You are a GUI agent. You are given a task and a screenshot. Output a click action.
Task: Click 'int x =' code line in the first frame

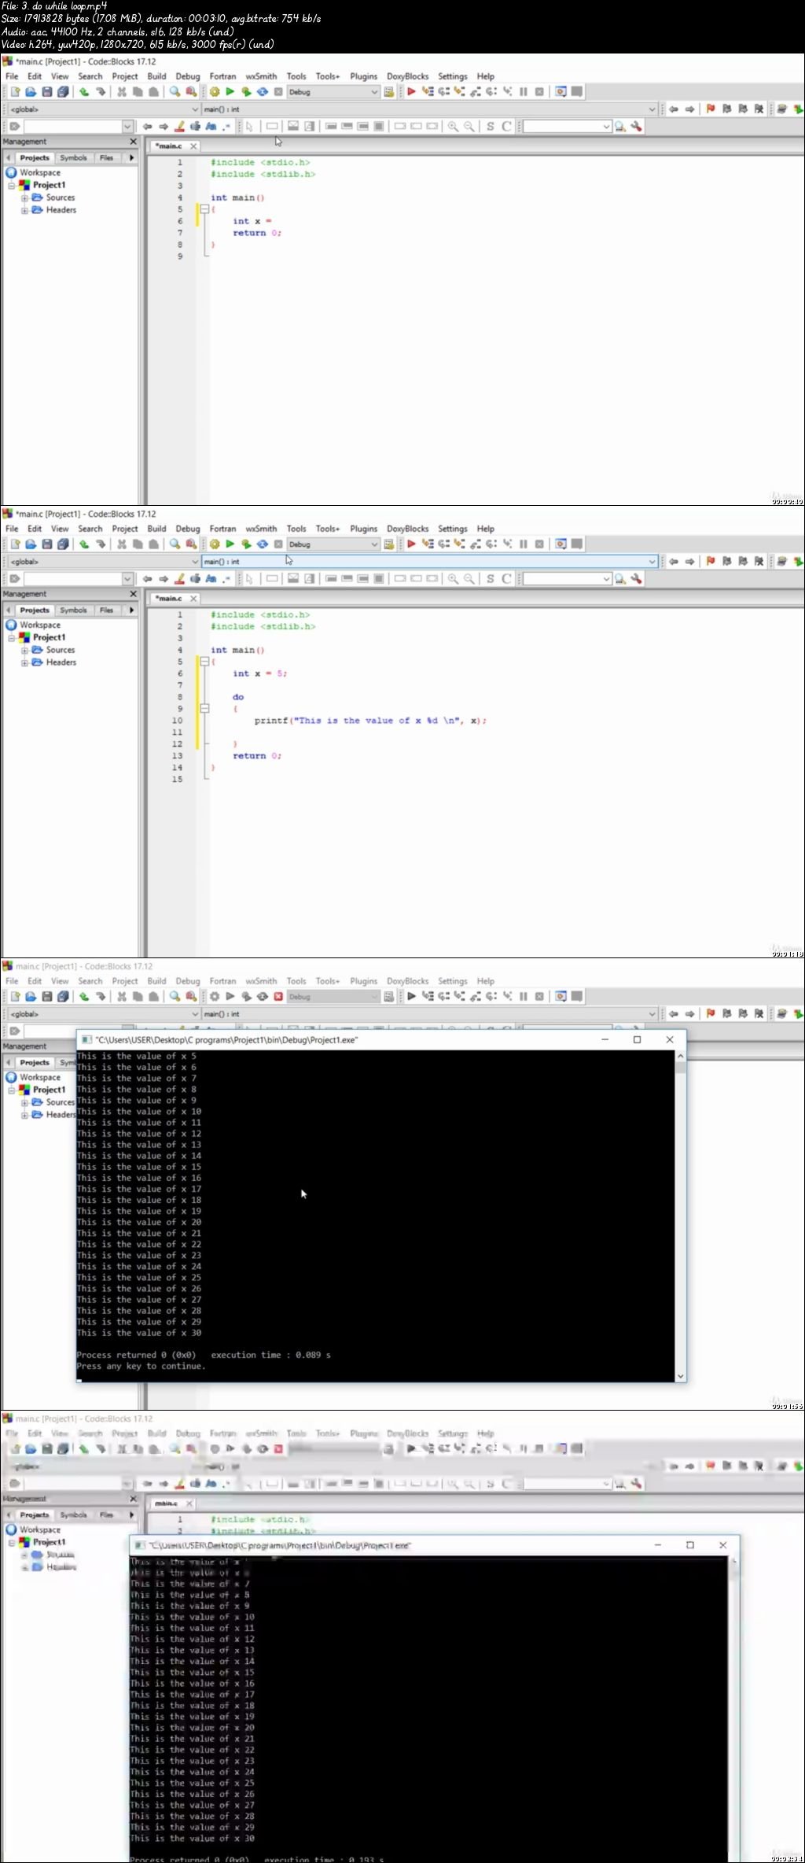coord(252,221)
